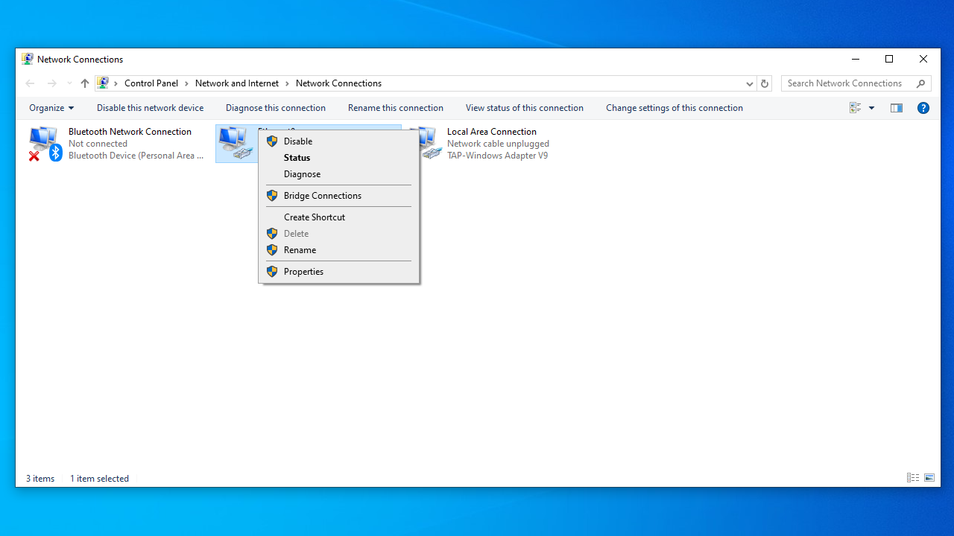
Task: Switch to large icons view in status bar
Action: [929, 478]
